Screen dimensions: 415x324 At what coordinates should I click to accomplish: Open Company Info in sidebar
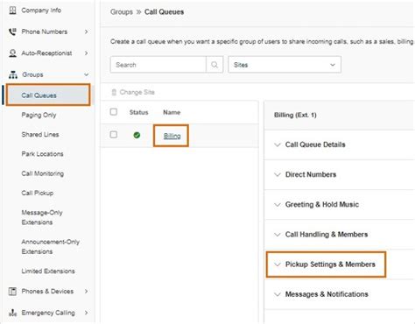(x=41, y=11)
